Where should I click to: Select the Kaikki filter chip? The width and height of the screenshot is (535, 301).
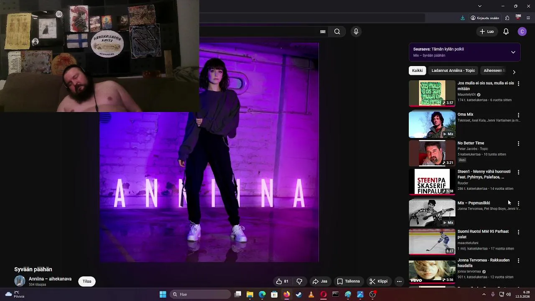pos(417,71)
